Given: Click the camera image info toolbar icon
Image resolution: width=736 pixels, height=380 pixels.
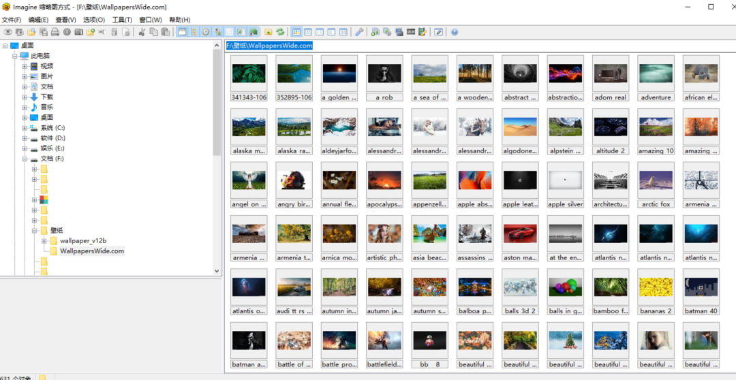Looking at the screenshot, I should tap(78, 32).
